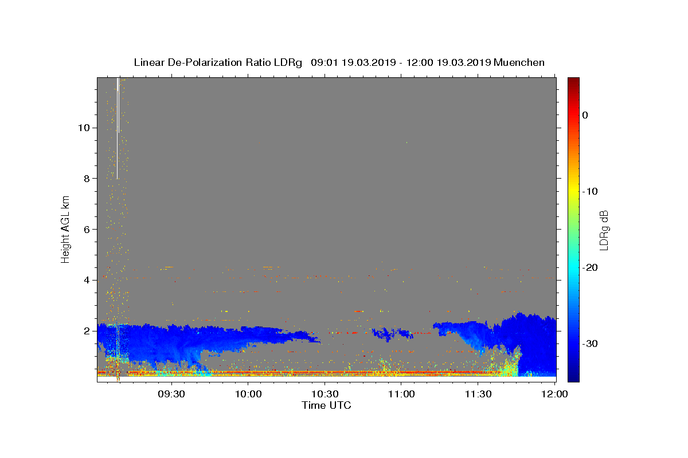The width and height of the screenshot is (688, 458).
Task: Click the 11:00 time tick label
Action: 401,394
